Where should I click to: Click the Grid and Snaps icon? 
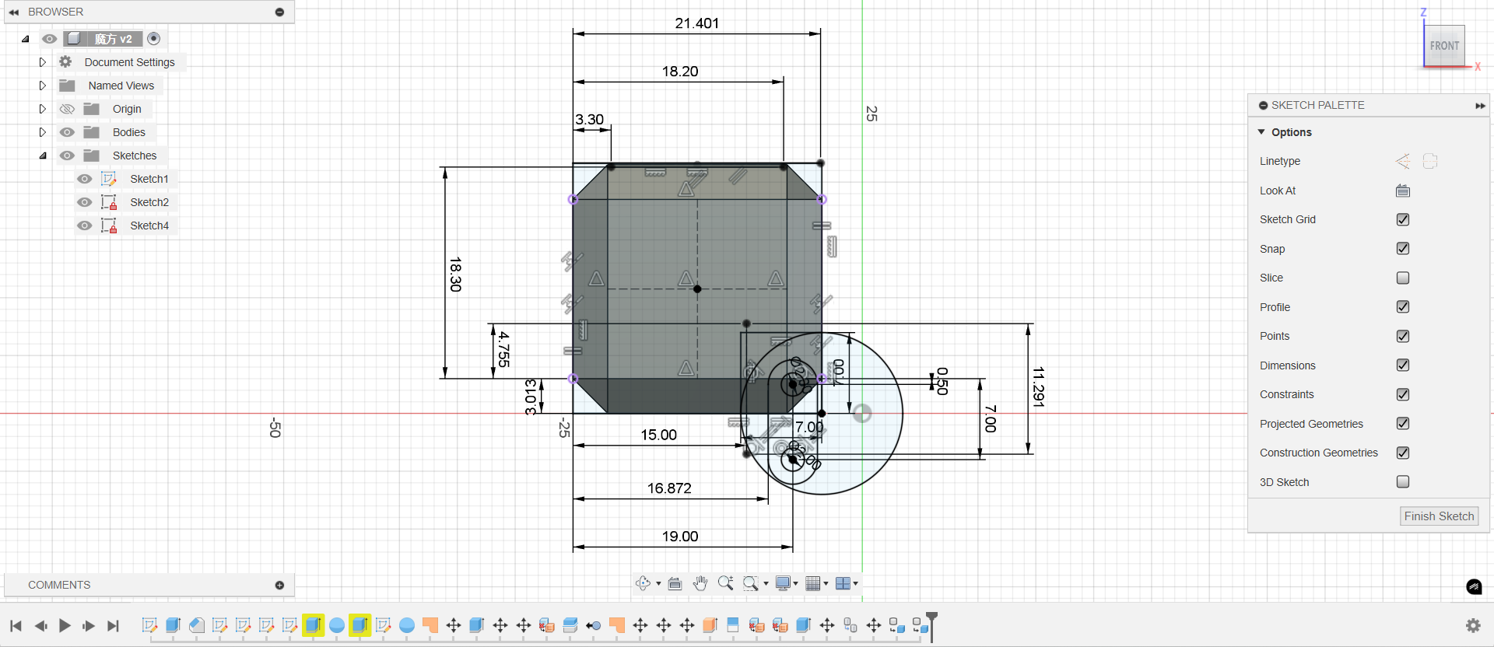pos(813,583)
